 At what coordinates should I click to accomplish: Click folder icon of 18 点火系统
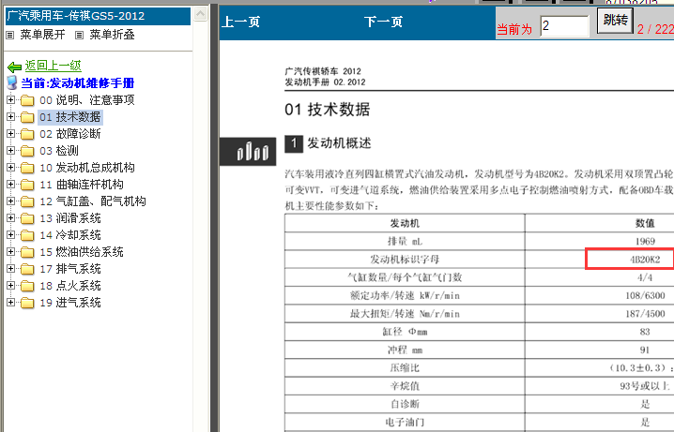tap(27, 286)
